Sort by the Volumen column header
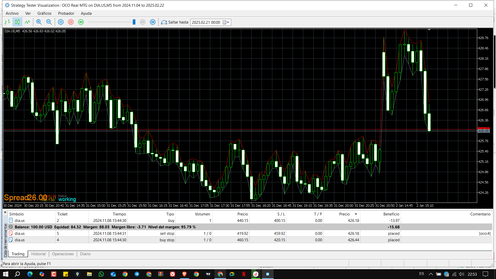Screen dimensions: 496x279 [x=193, y=214]
